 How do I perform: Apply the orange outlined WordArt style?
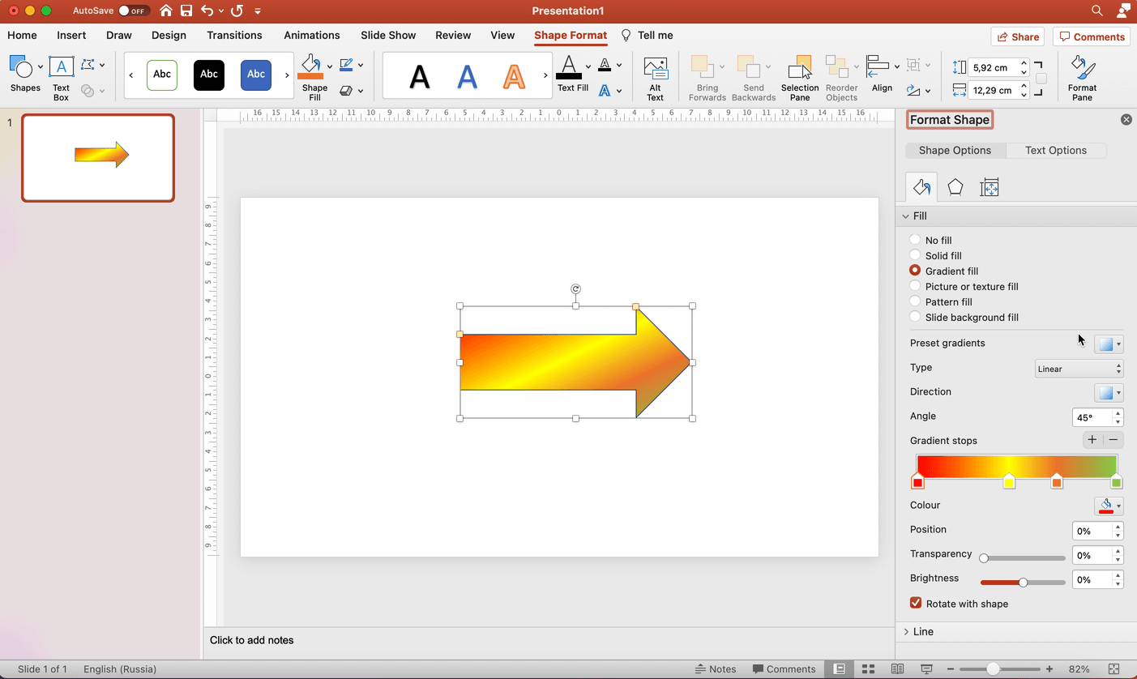tap(514, 75)
